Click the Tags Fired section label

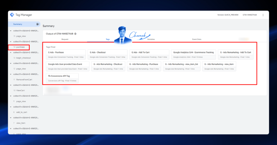click(x=51, y=47)
